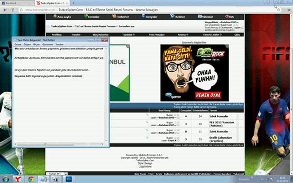The image size is (293, 183).
Task: Click the Bize Yazın footer link
Action: click(x=140, y=174)
